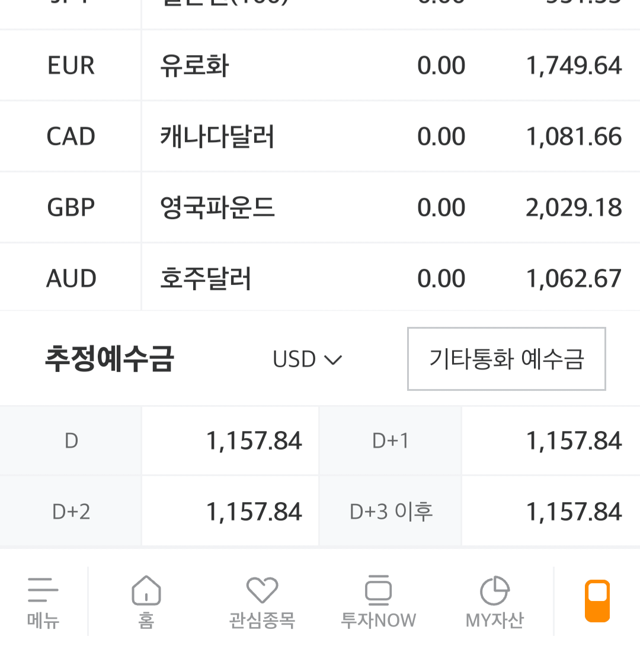The image size is (640, 649).
Task: Tap the 메뉴 label in bottom navigation
Action: click(43, 621)
